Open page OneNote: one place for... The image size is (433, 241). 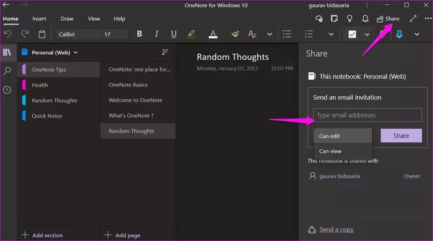(138, 69)
